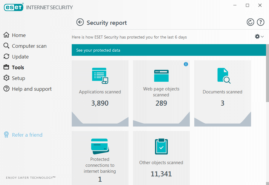Click the Applications scanned icon

point(100,75)
